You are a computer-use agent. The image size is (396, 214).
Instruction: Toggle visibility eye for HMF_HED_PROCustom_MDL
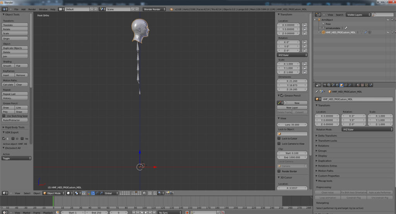(388, 33)
